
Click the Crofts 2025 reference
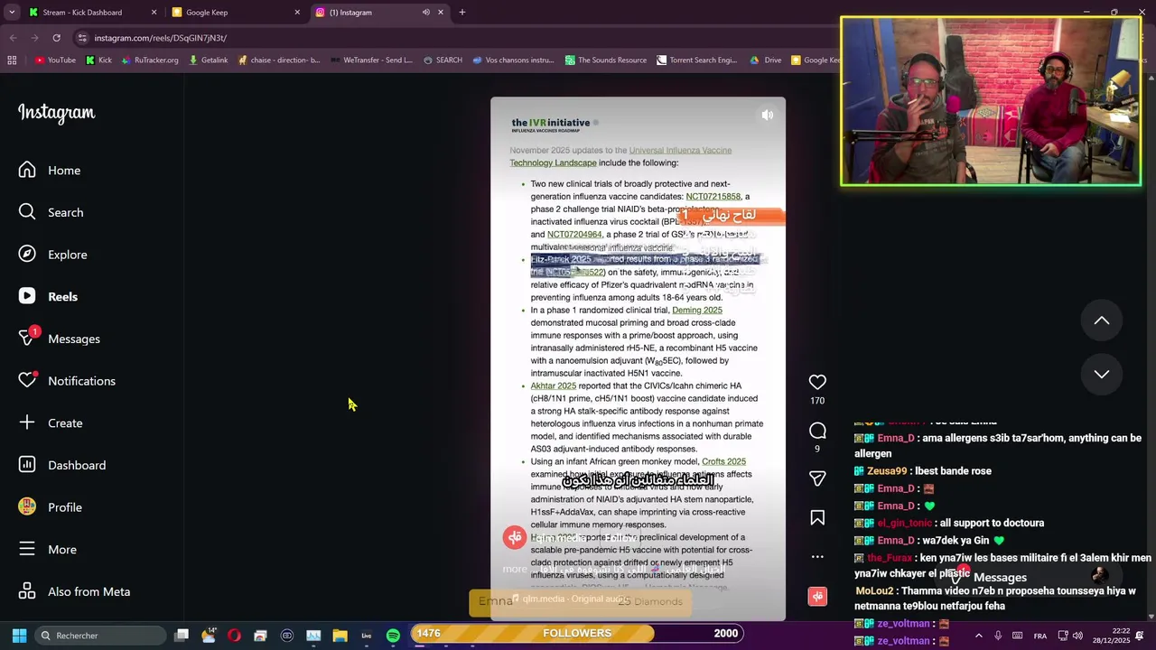click(x=723, y=461)
